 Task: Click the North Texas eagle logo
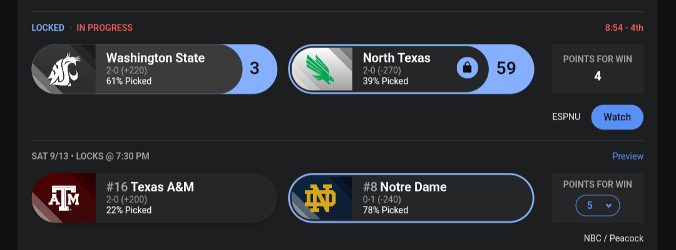[322, 69]
